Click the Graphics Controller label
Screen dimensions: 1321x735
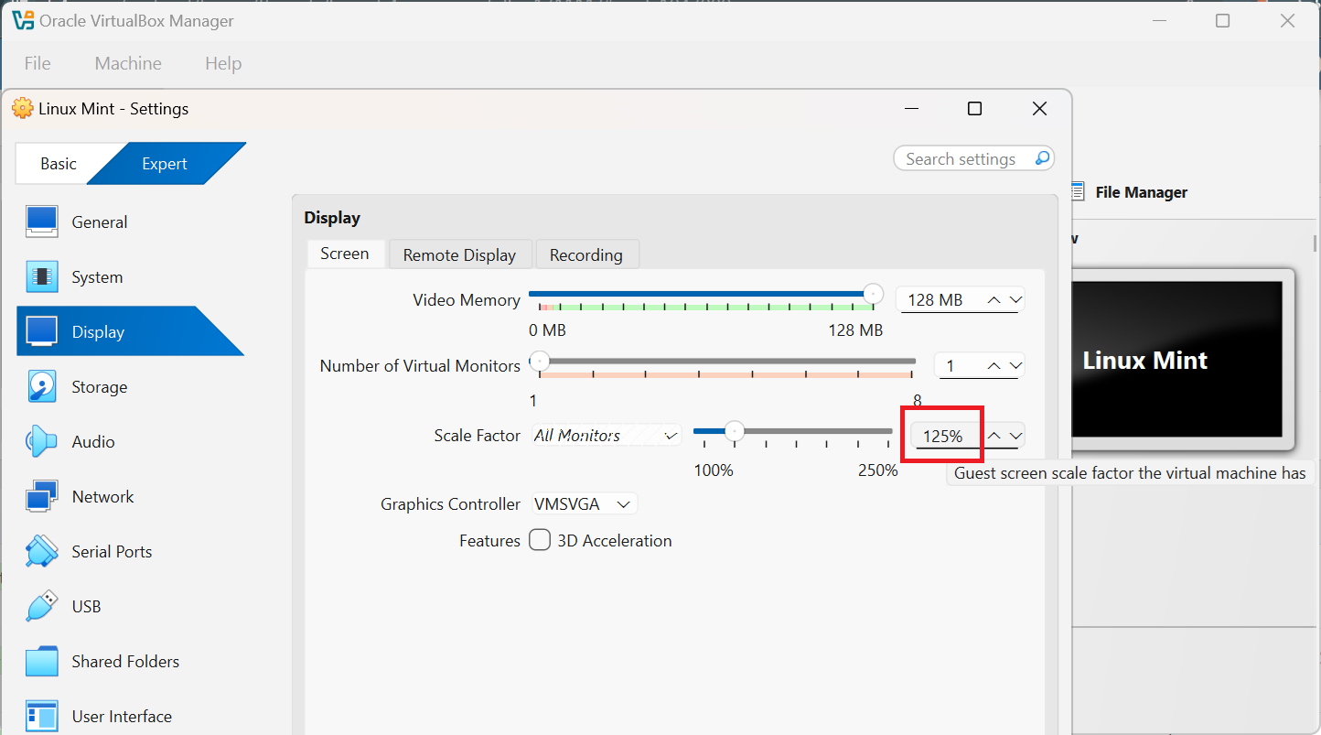(x=451, y=504)
